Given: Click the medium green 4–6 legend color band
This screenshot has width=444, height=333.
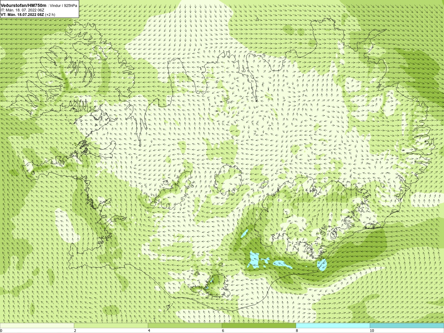Looking at the screenshot, I should 185,326.
